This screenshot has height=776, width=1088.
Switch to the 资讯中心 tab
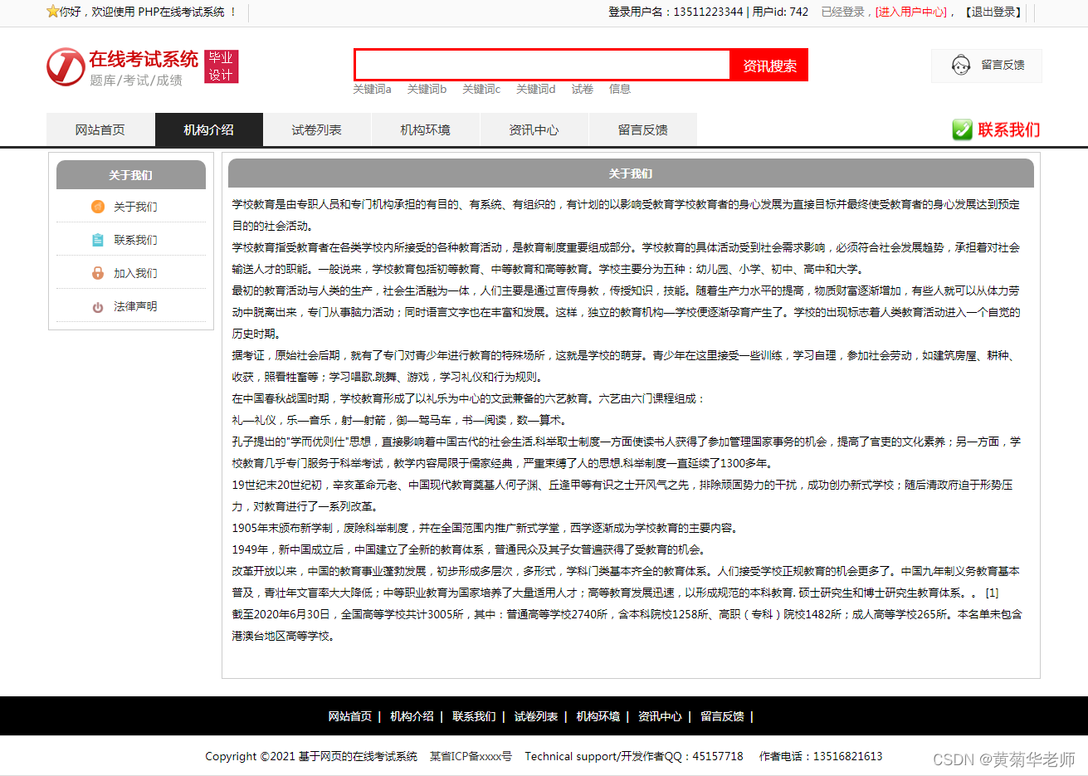point(534,129)
